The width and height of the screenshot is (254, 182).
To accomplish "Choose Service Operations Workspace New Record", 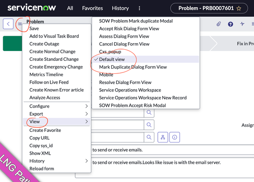I will pyautogui.click(x=146, y=98).
